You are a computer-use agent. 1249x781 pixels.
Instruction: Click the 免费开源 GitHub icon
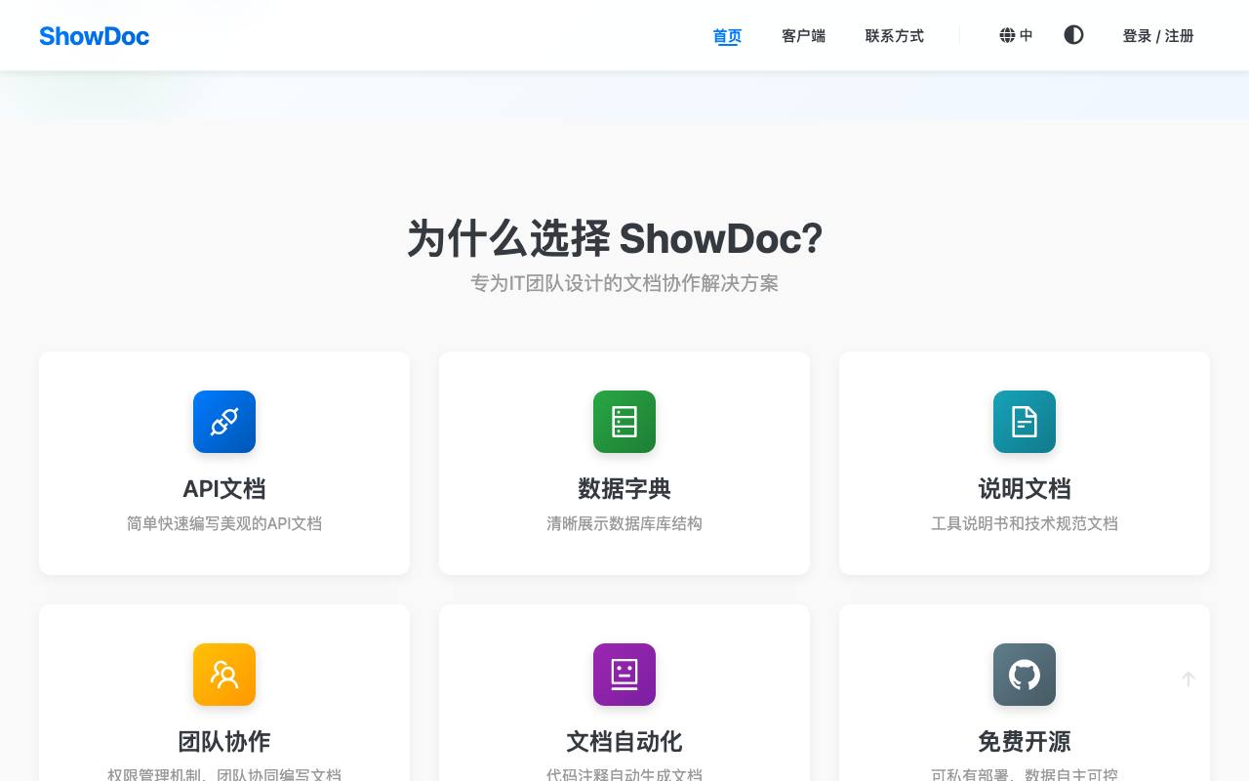pyautogui.click(x=1025, y=675)
